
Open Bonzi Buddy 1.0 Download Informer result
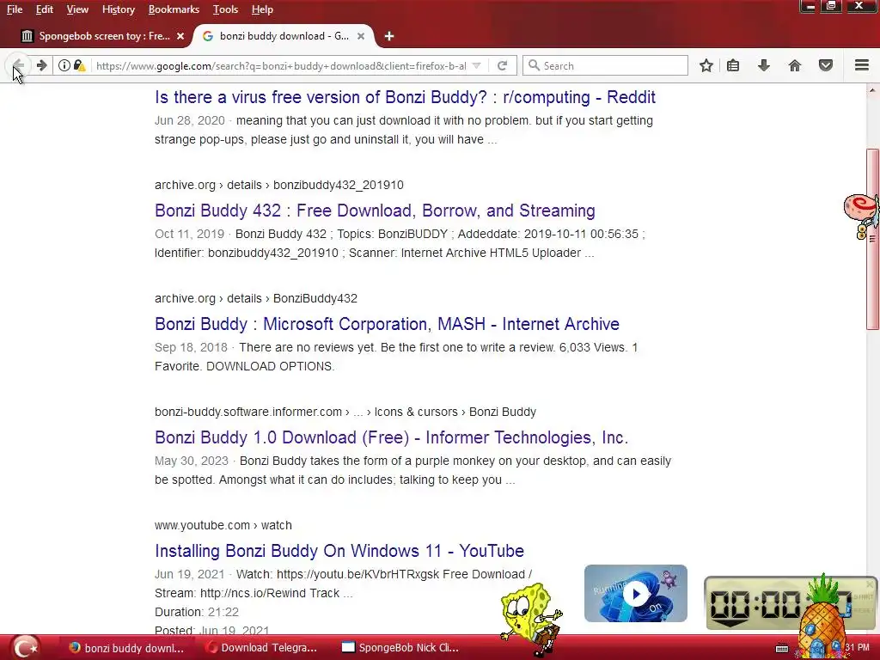[391, 437]
